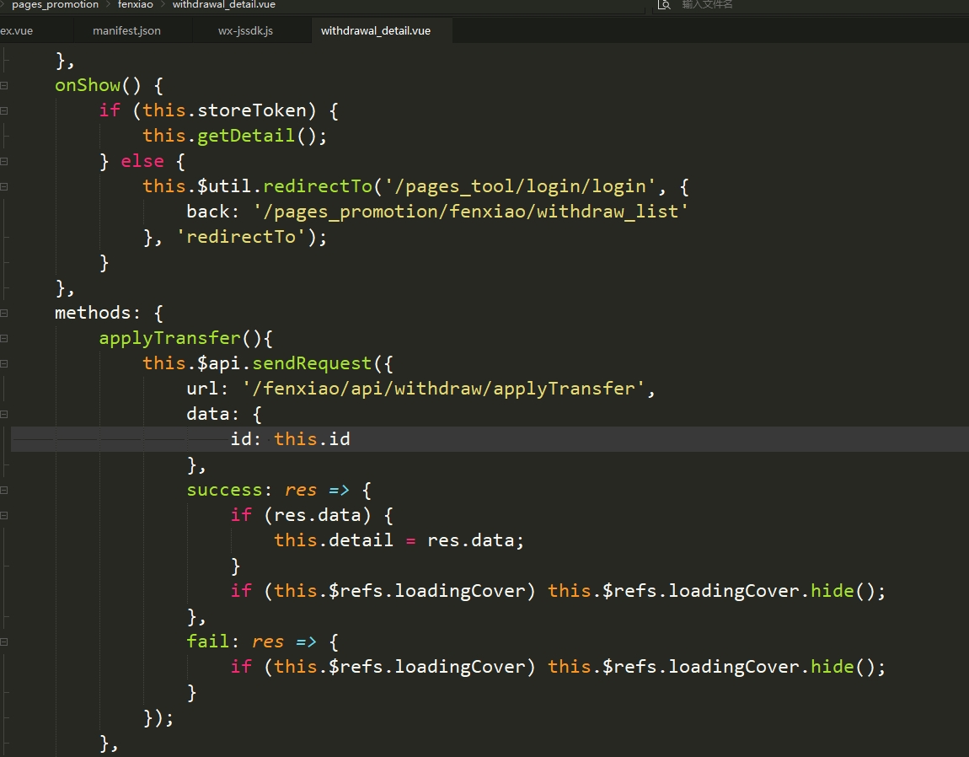The width and height of the screenshot is (969, 757).
Task: Switch to the manifest.json tab
Action: click(126, 30)
